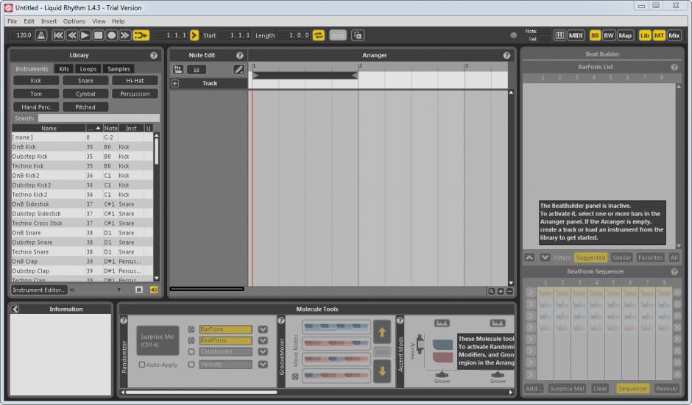692x405 pixels.
Task: Toggle the yellow loop button
Action: pyautogui.click(x=319, y=35)
